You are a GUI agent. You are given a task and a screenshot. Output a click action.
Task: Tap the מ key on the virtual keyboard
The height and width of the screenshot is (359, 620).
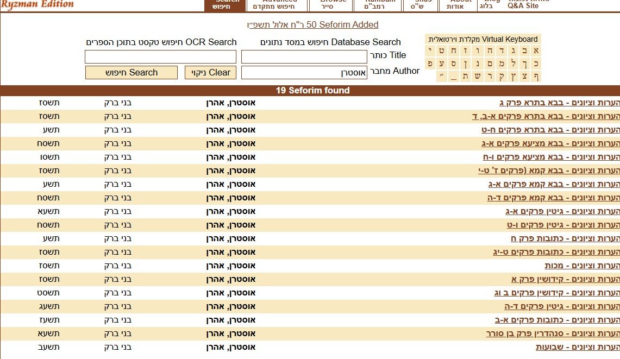[x=502, y=63]
